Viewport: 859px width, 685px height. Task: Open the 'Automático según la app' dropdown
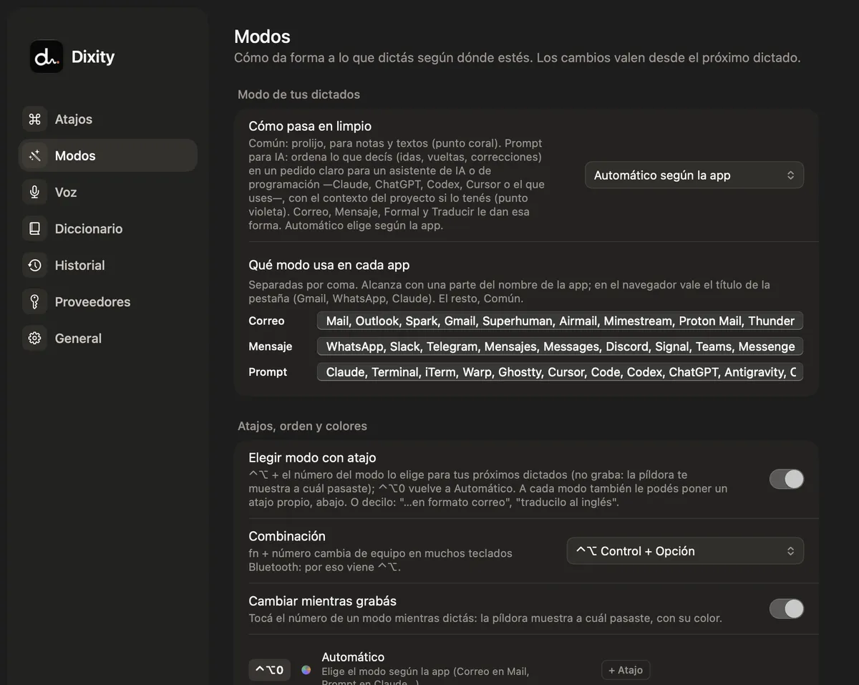[x=694, y=175]
